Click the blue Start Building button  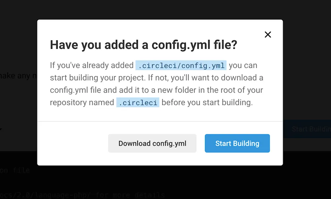(237, 143)
